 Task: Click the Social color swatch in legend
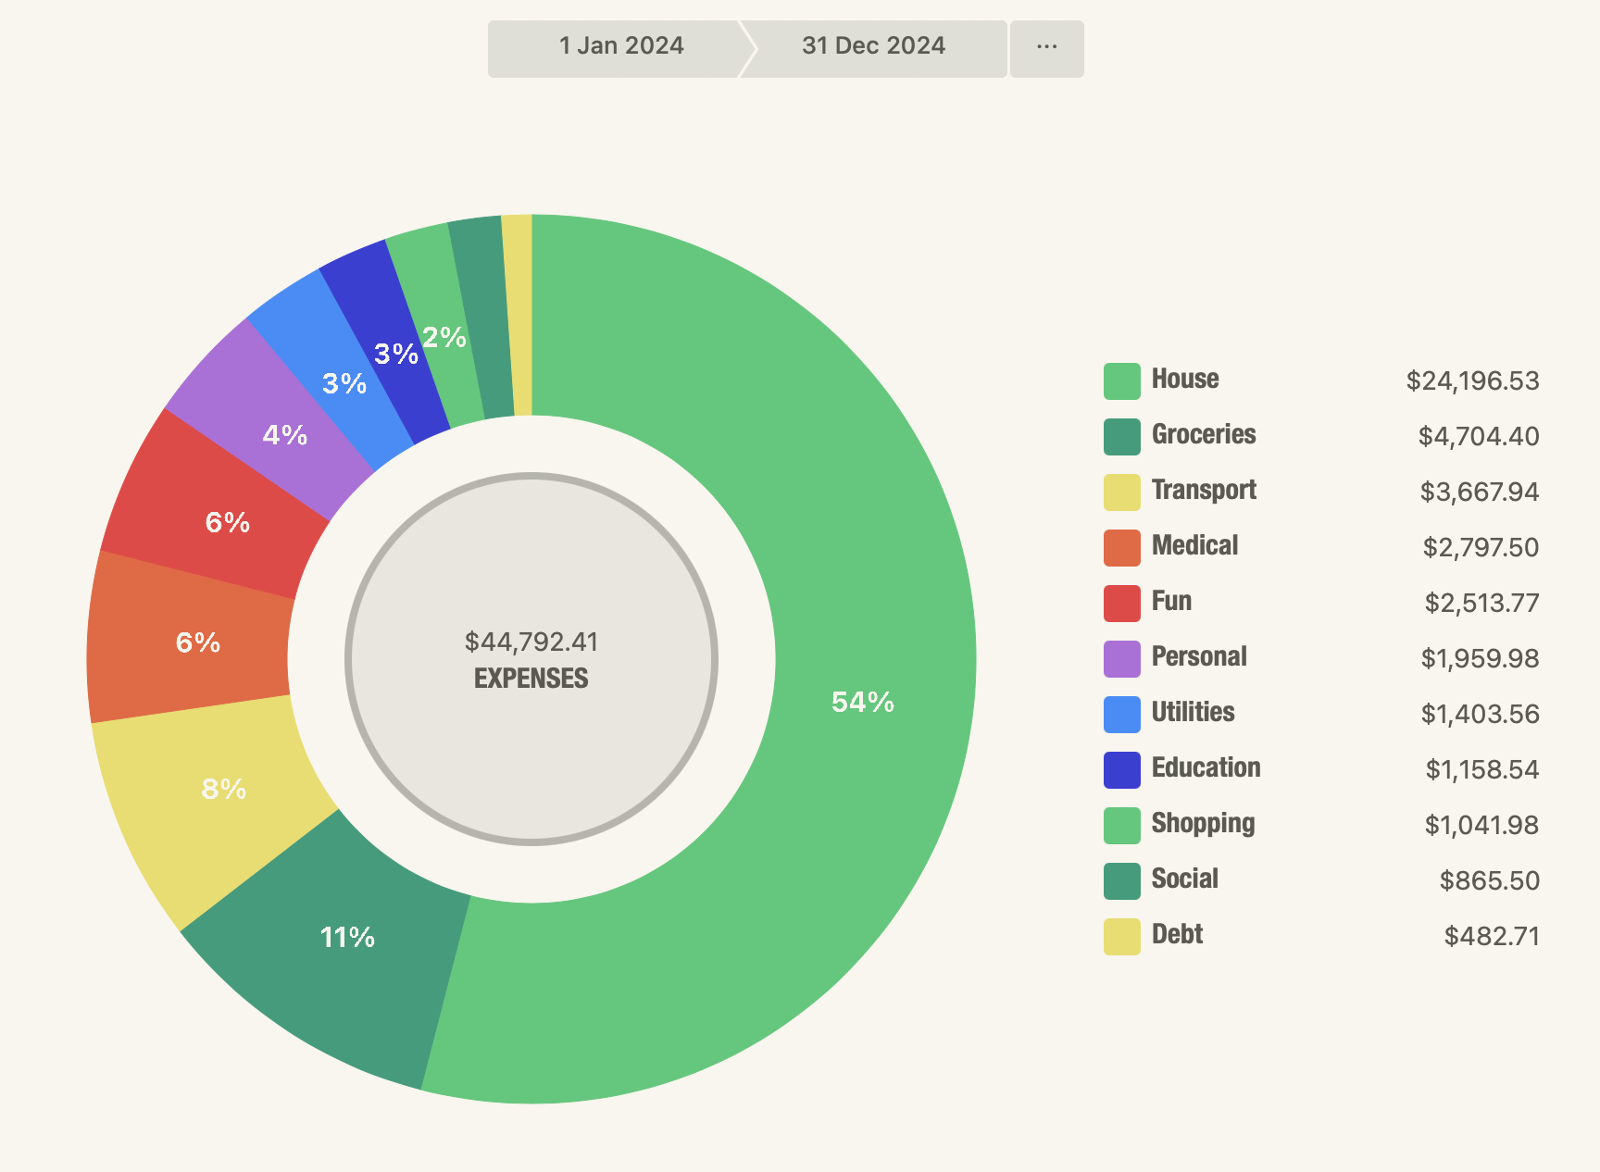(1121, 881)
